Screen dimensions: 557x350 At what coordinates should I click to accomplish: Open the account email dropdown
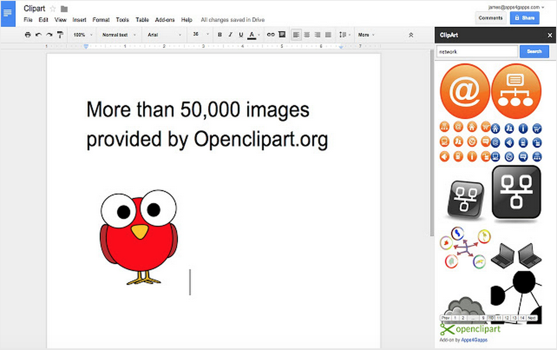pyautogui.click(x=516, y=7)
